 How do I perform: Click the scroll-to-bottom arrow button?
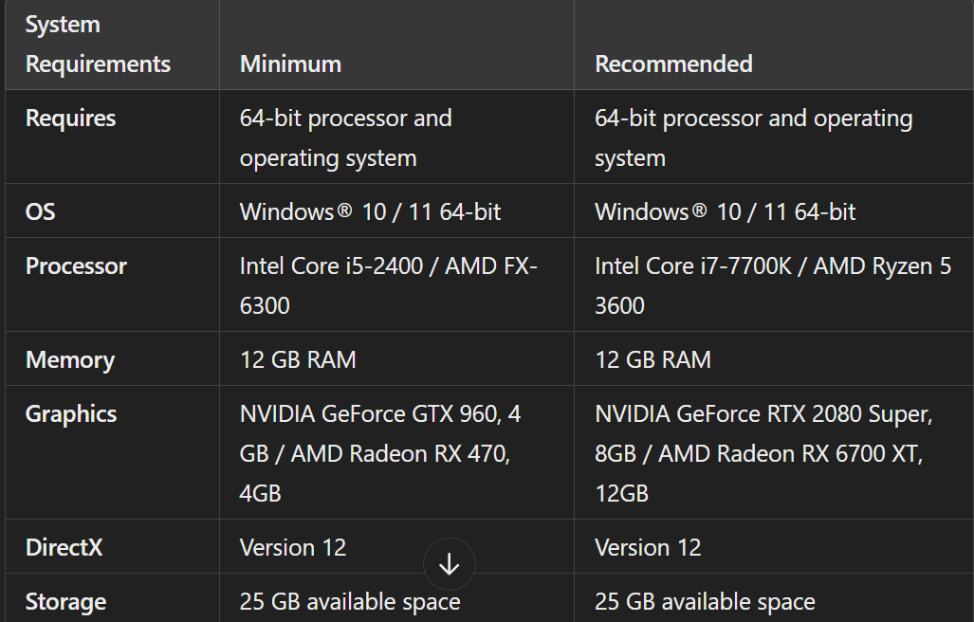pyautogui.click(x=449, y=565)
